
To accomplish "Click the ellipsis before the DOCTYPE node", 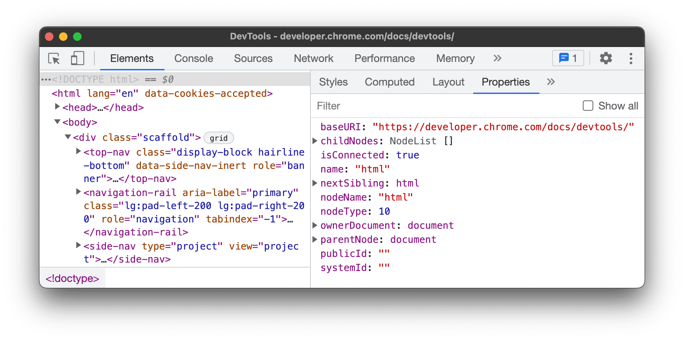I will coord(46,79).
